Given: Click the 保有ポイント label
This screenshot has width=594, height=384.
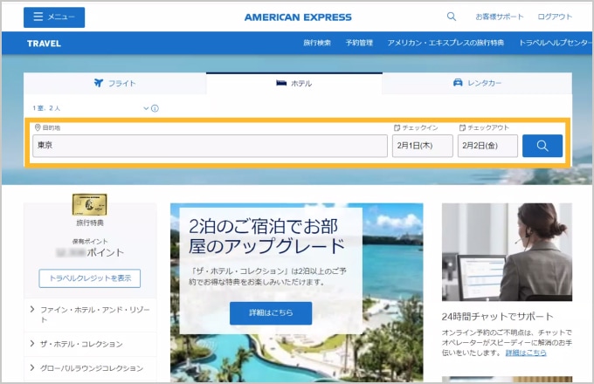Looking at the screenshot, I should click(90, 241).
